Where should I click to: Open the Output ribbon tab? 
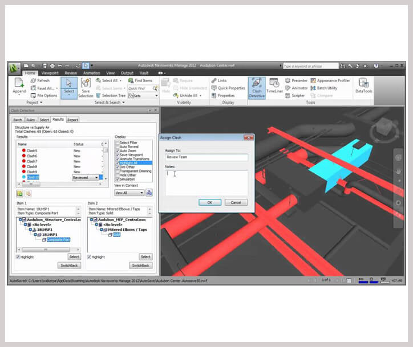click(127, 73)
